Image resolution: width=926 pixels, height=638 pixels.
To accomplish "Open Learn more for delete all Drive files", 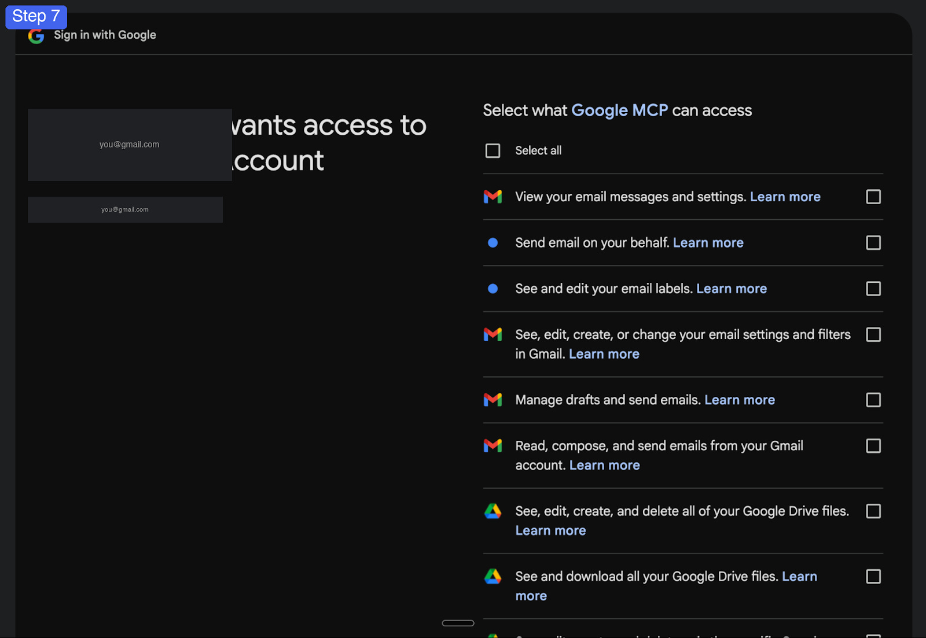I will pyautogui.click(x=551, y=530).
